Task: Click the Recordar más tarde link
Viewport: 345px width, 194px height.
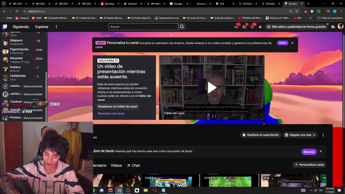Action: pos(111,113)
